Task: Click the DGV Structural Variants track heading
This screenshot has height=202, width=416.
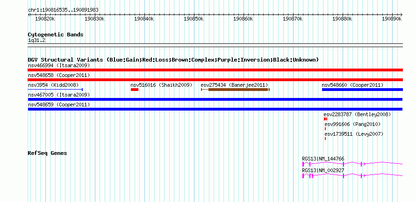Action: tap(173, 60)
